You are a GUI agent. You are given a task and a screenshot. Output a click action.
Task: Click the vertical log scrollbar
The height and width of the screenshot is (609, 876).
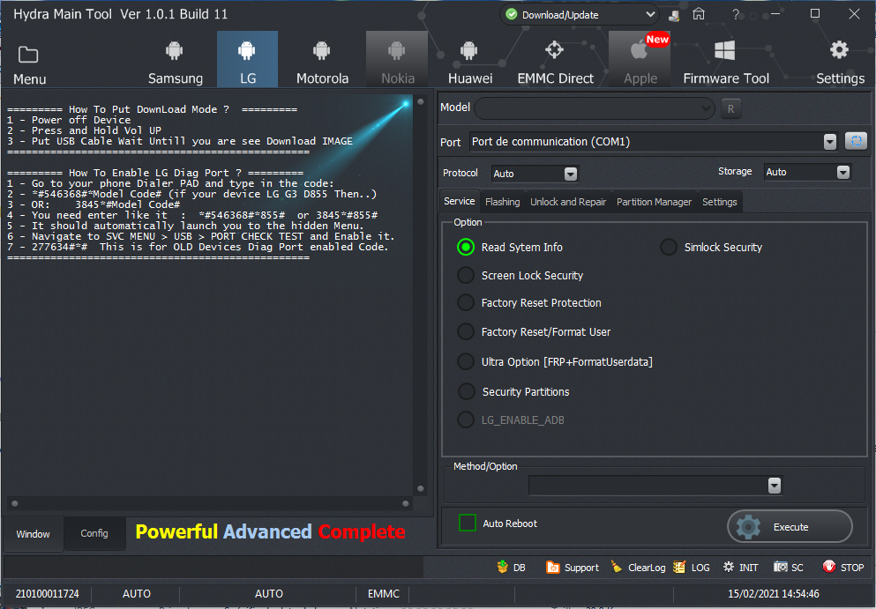coord(421,294)
